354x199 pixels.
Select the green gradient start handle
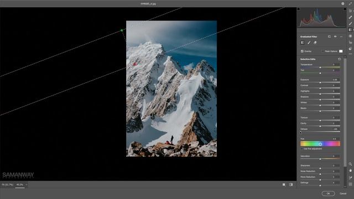click(x=122, y=30)
